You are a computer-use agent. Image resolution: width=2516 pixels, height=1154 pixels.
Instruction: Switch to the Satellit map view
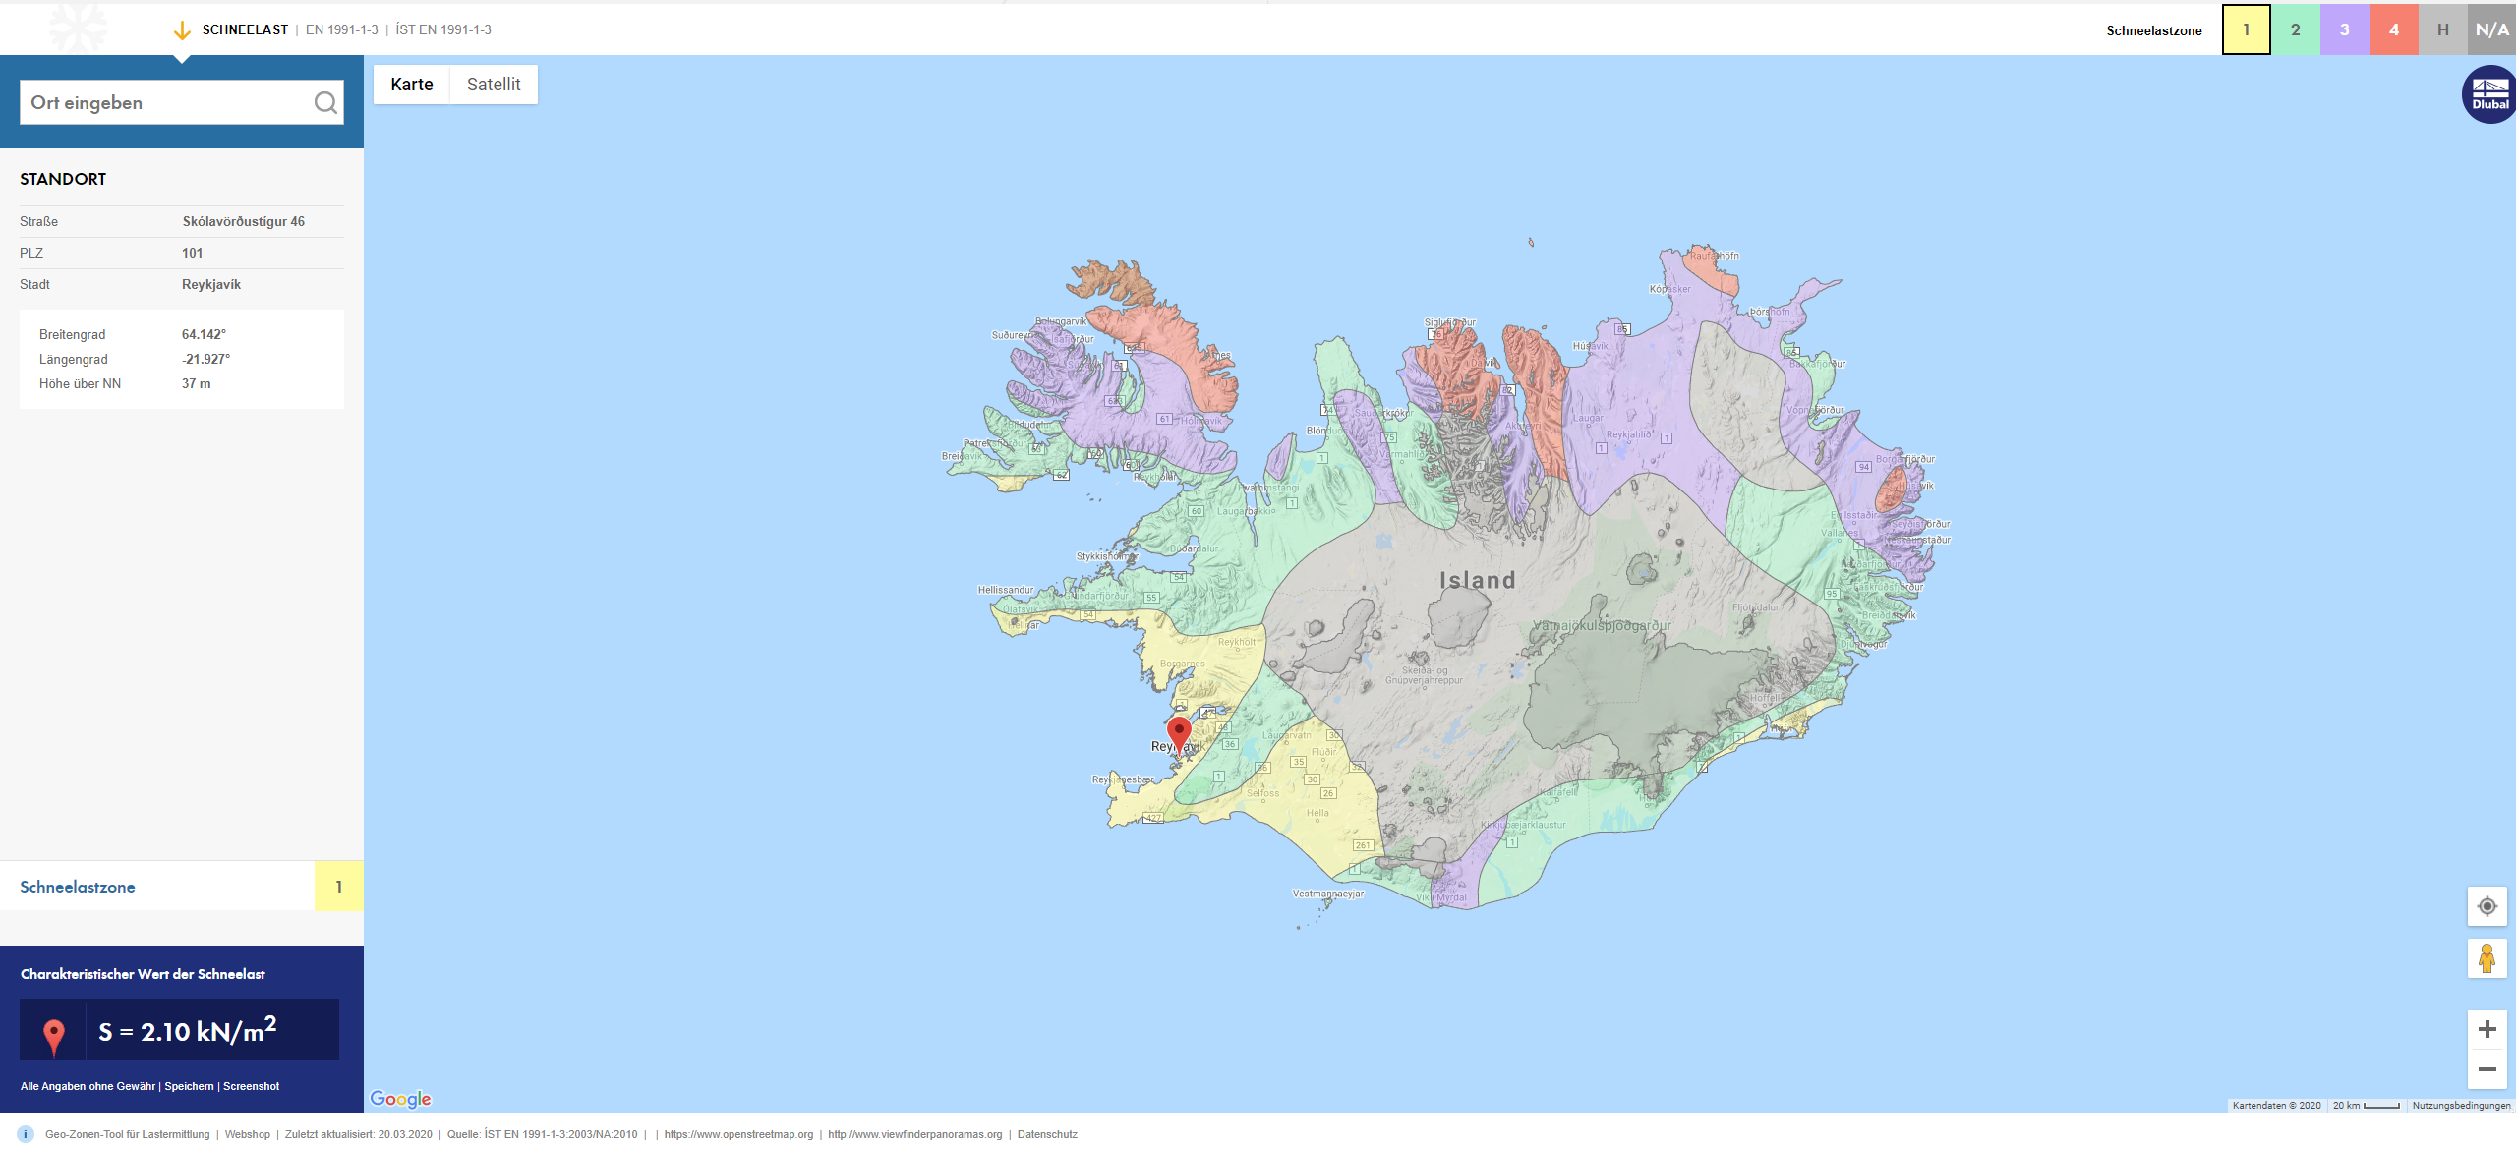[493, 84]
